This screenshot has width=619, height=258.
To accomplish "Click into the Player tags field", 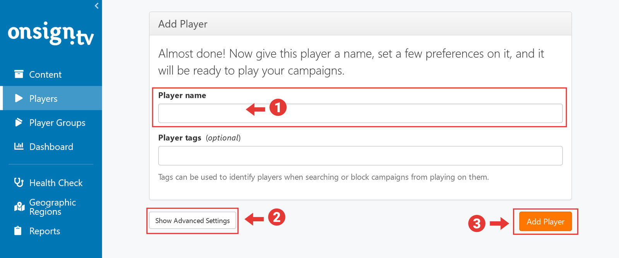I will pyautogui.click(x=360, y=156).
